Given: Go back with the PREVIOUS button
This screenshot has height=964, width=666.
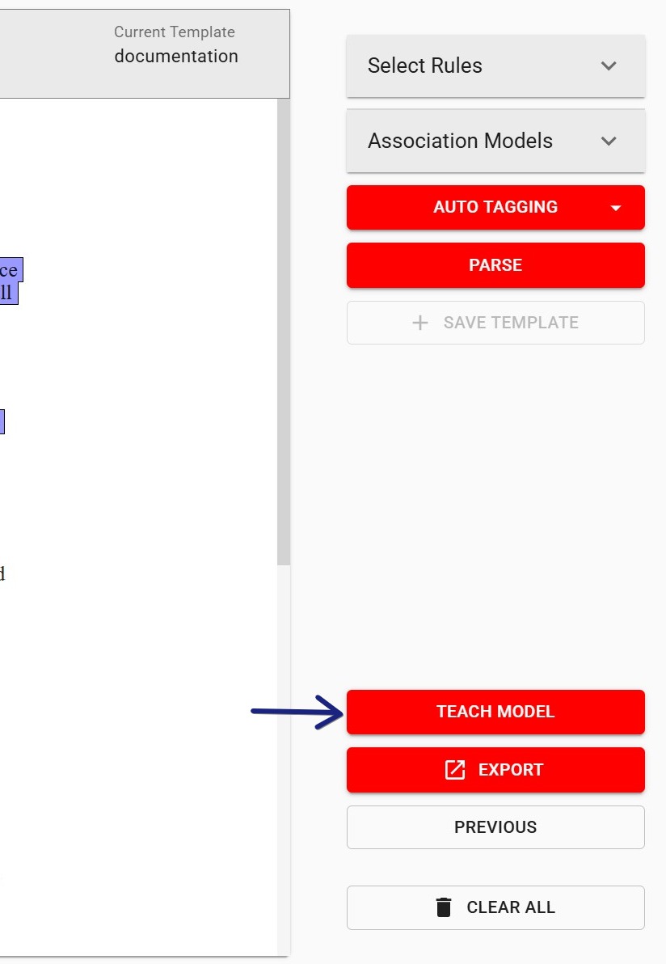Looking at the screenshot, I should click(495, 827).
